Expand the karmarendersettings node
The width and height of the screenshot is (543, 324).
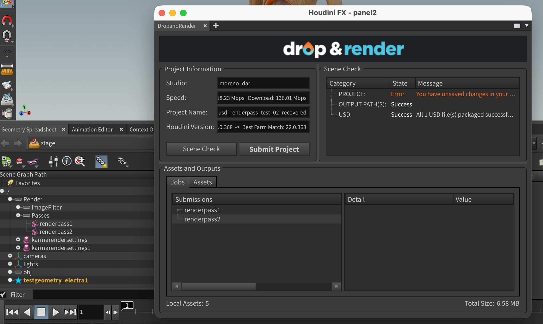coord(18,239)
